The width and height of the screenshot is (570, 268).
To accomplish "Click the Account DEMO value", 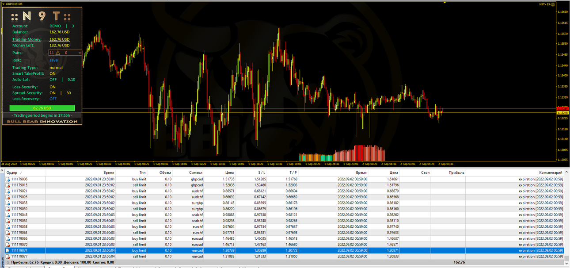I will 55,26.
